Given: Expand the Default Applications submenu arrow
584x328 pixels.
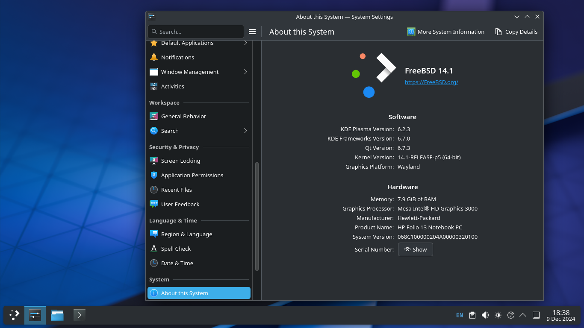Looking at the screenshot, I should 245,43.
